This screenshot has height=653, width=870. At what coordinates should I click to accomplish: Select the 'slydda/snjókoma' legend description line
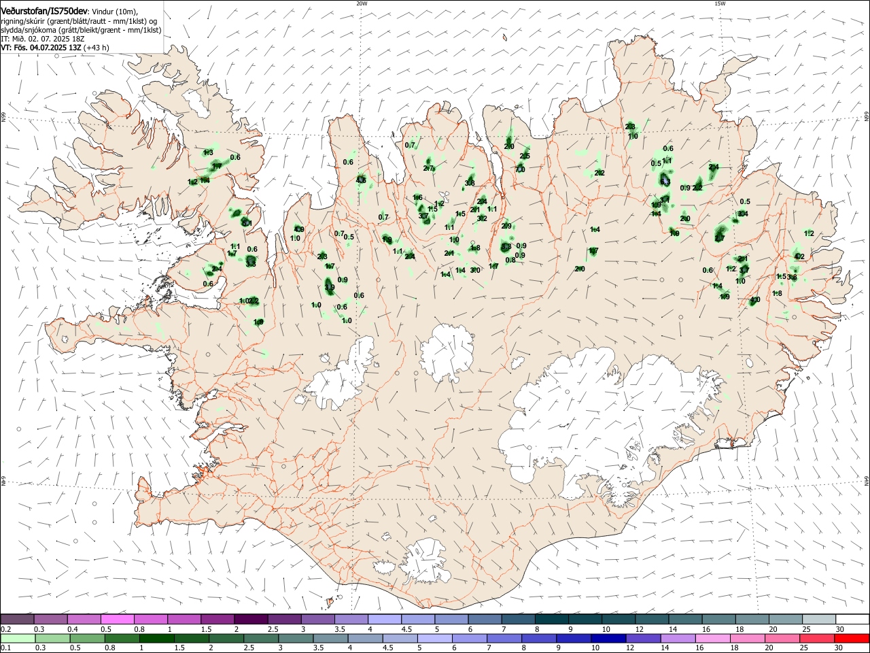click(x=81, y=30)
